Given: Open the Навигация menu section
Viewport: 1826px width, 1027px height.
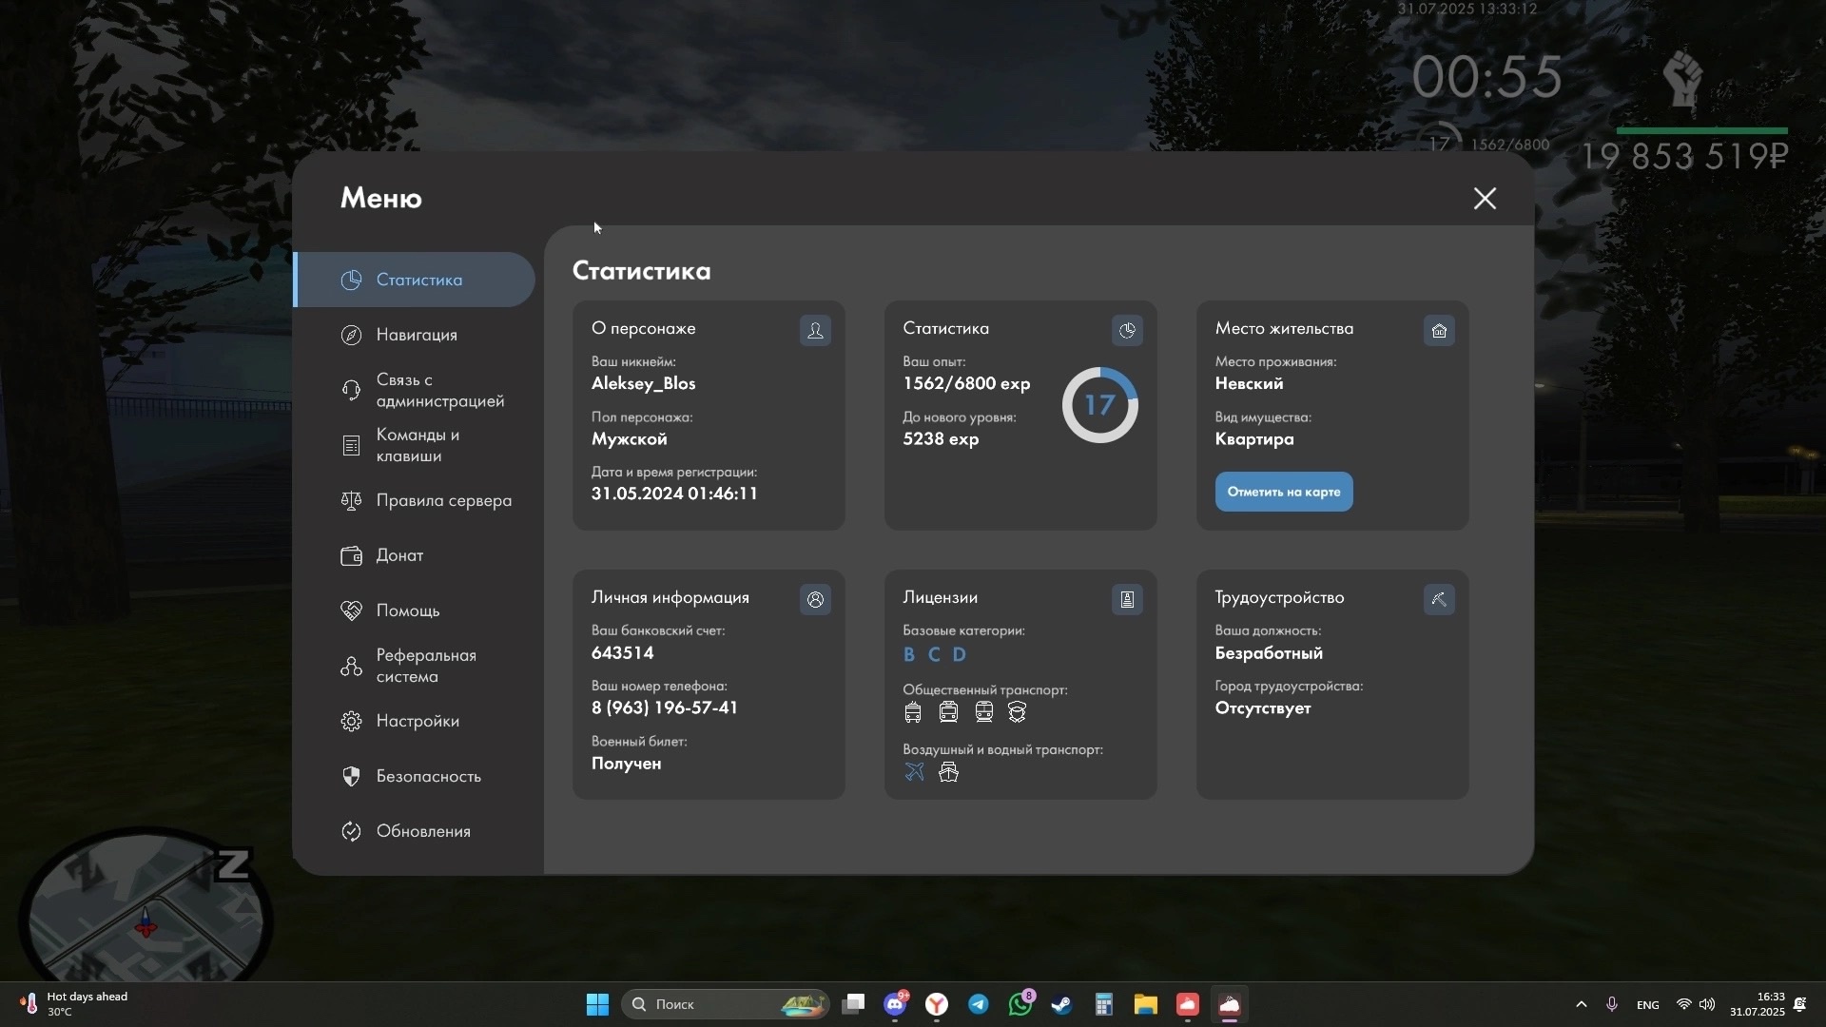Looking at the screenshot, I should click(x=417, y=335).
